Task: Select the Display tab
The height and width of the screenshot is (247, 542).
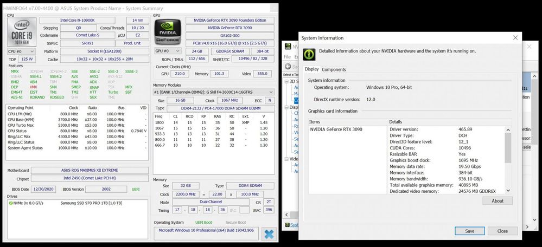Action: (311, 69)
